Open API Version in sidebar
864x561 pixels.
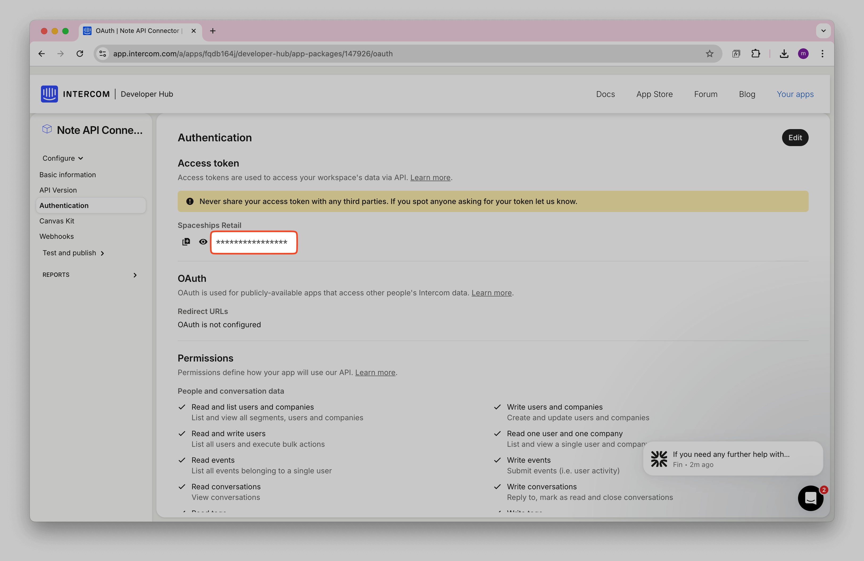(58, 190)
